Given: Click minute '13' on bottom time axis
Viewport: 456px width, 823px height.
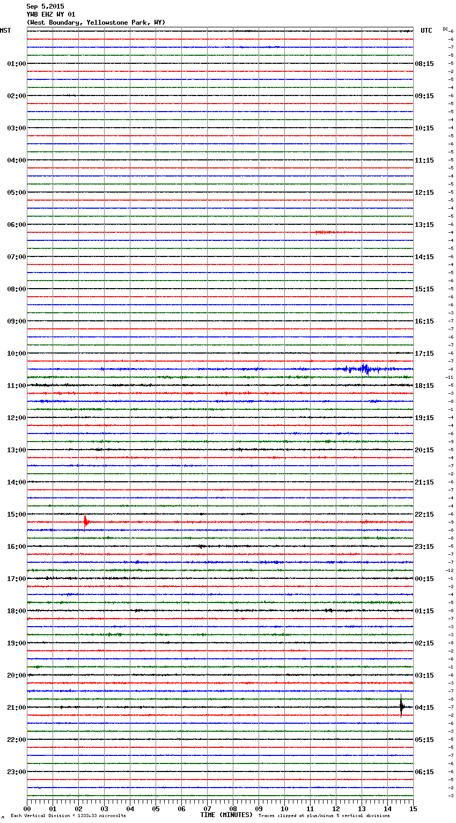Looking at the screenshot, I should click(362, 809).
